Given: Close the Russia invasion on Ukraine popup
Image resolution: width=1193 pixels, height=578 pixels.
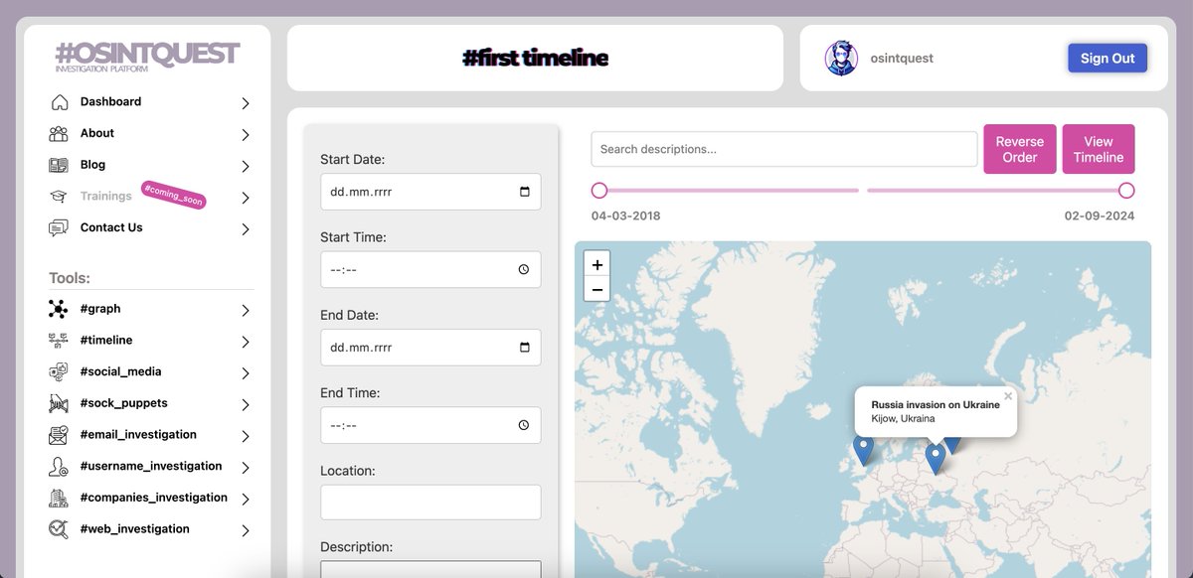Looking at the screenshot, I should [x=1008, y=395].
